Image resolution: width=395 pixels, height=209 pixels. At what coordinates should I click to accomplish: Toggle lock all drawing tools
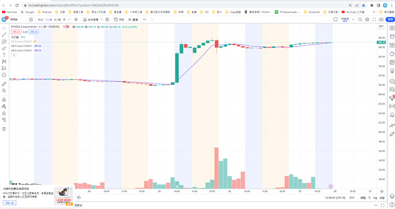coord(4,113)
